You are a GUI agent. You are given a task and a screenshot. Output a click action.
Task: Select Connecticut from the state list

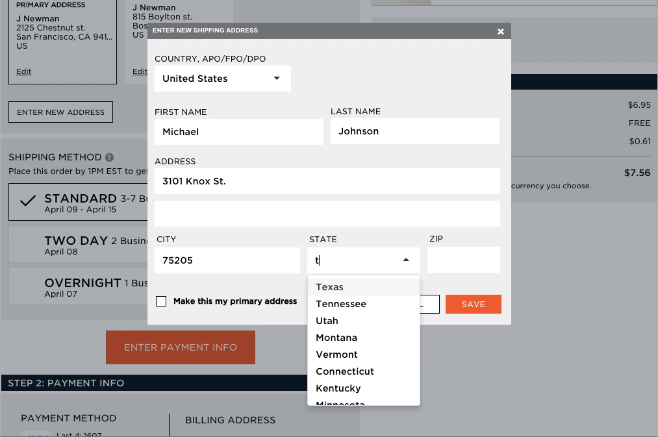344,371
